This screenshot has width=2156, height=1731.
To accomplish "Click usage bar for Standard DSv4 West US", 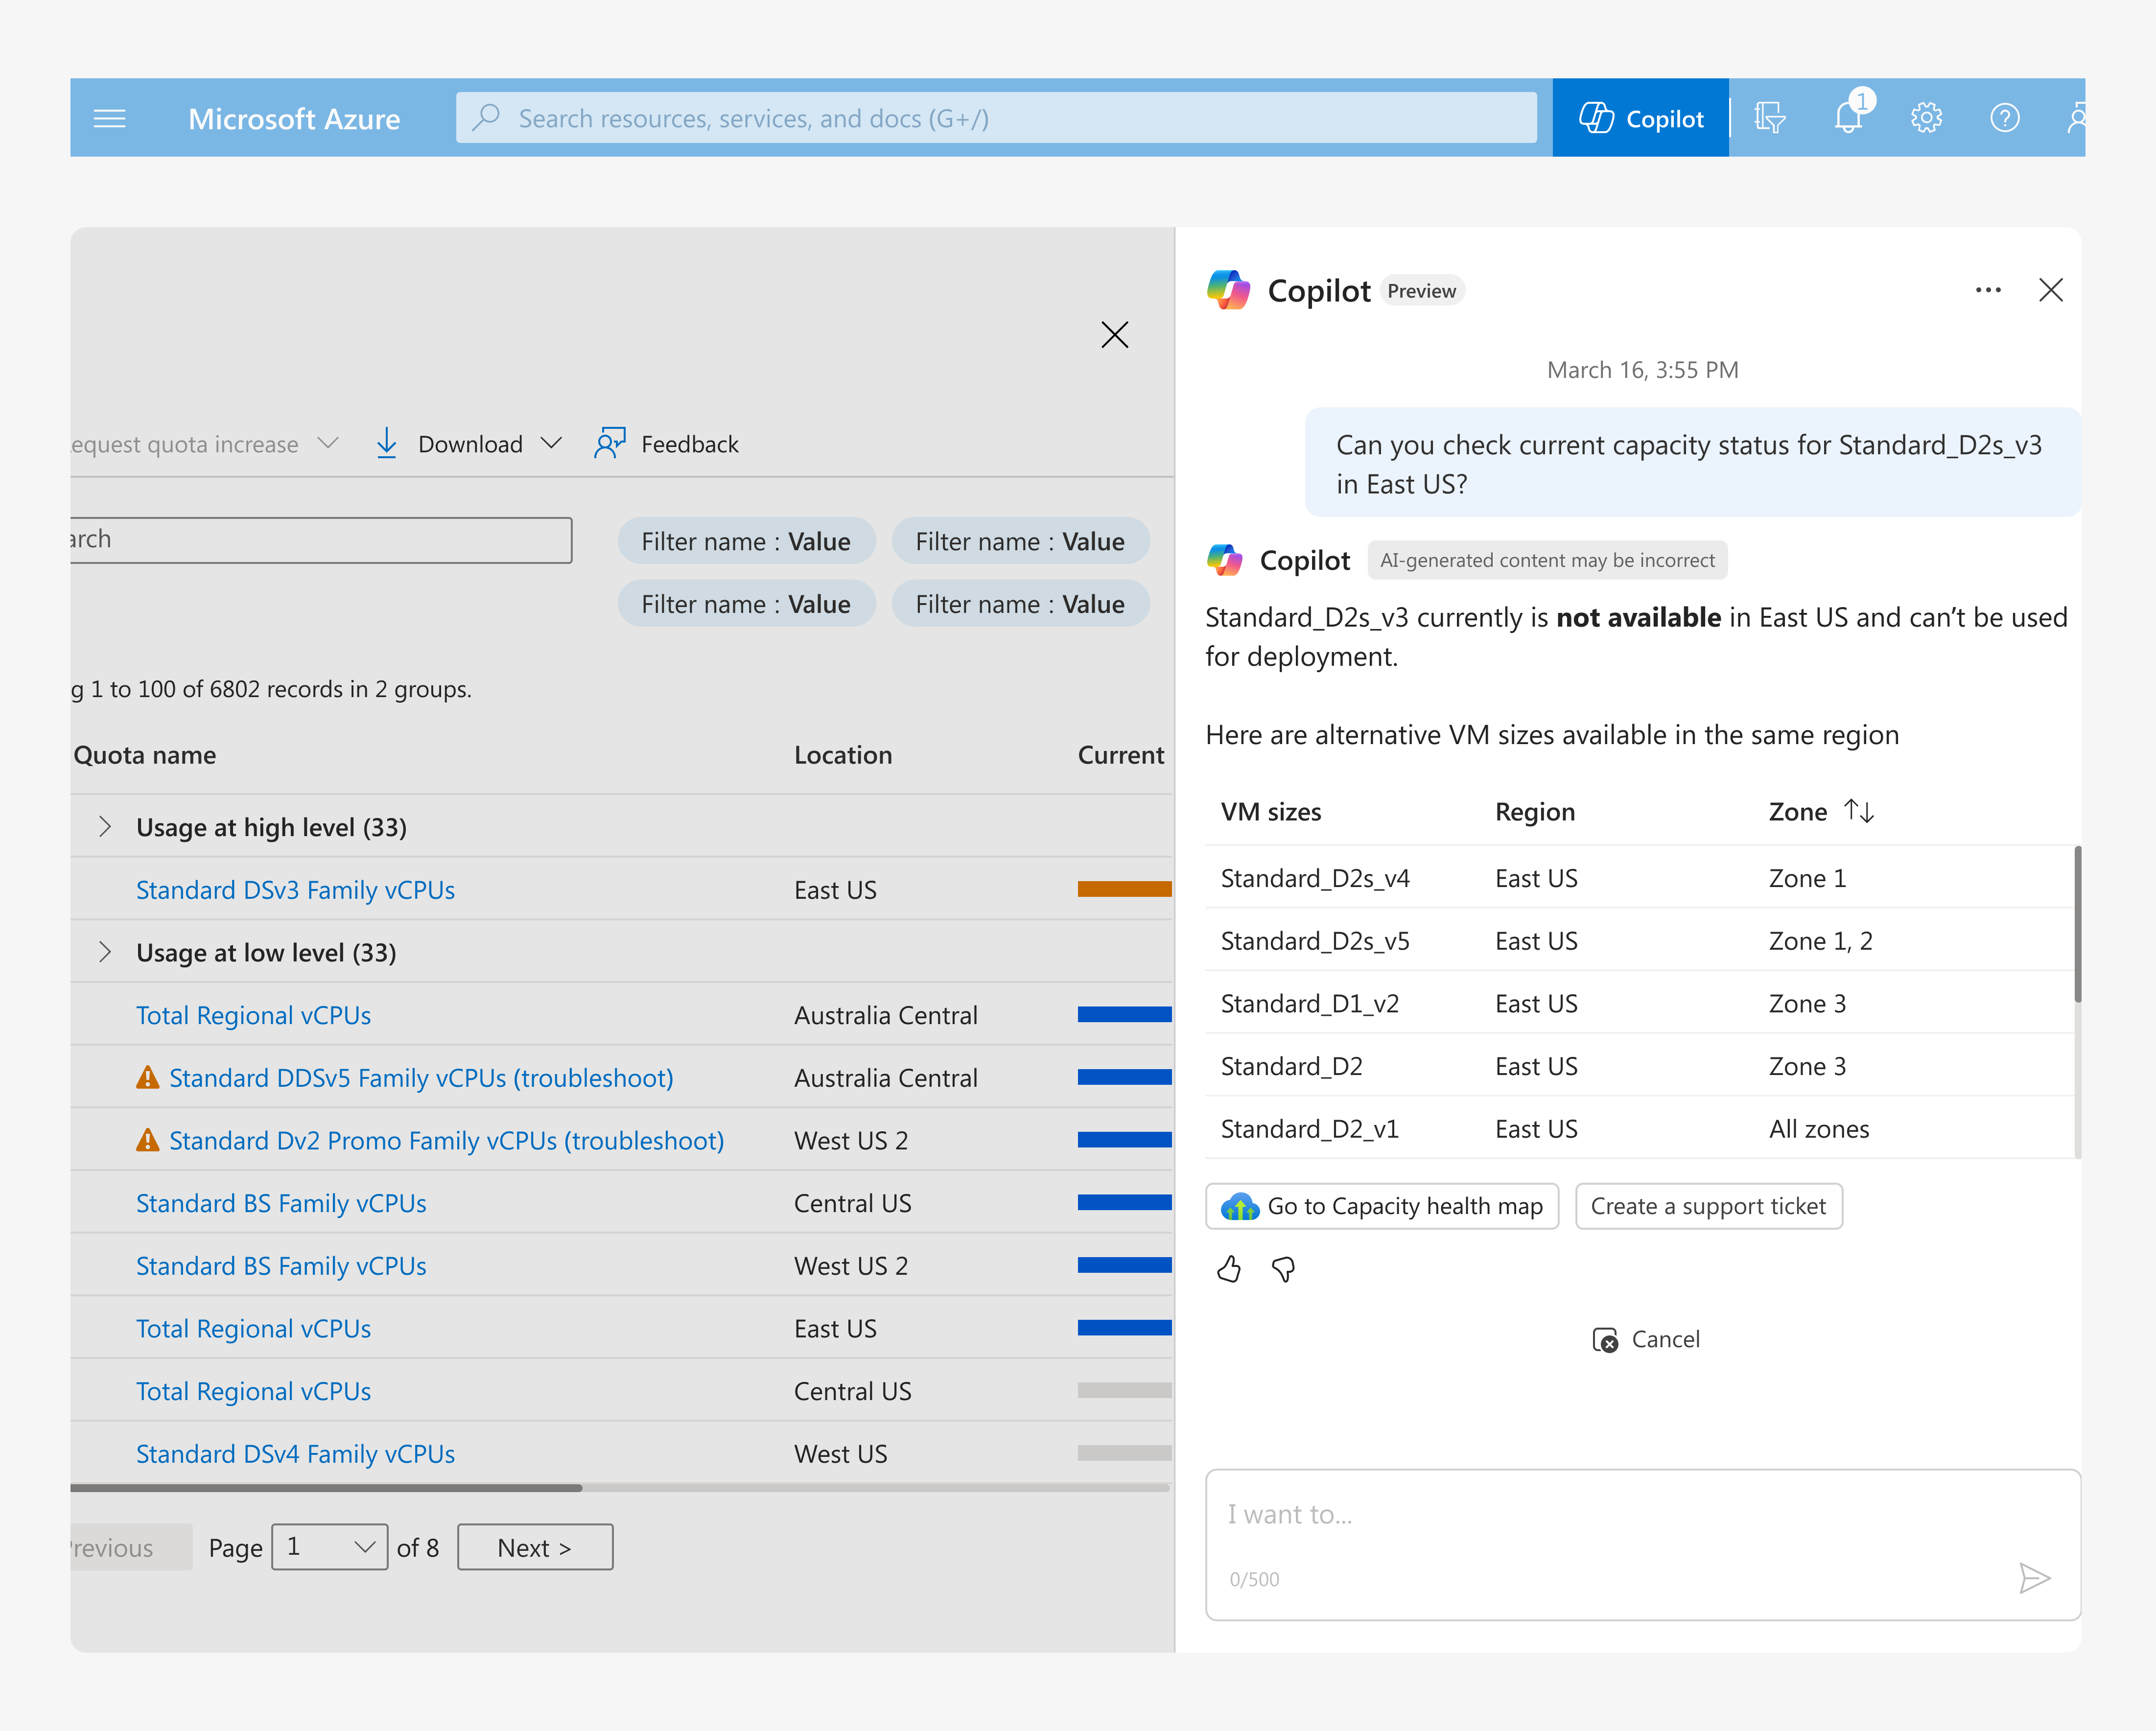I will [1124, 1453].
